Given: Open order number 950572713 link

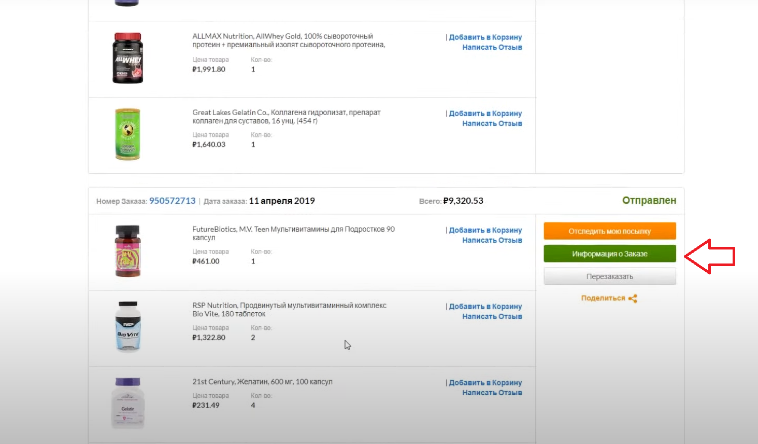Looking at the screenshot, I should pyautogui.click(x=173, y=201).
